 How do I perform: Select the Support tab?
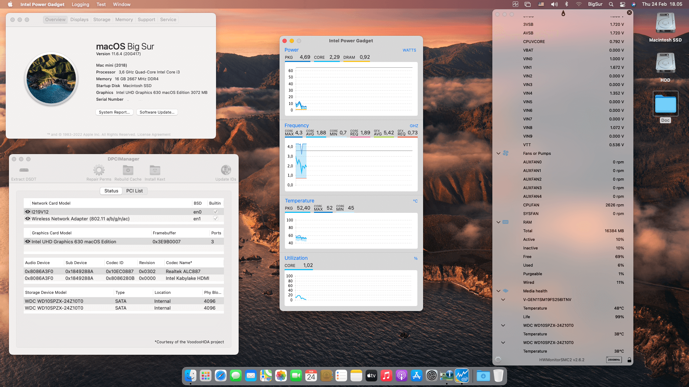(146, 19)
